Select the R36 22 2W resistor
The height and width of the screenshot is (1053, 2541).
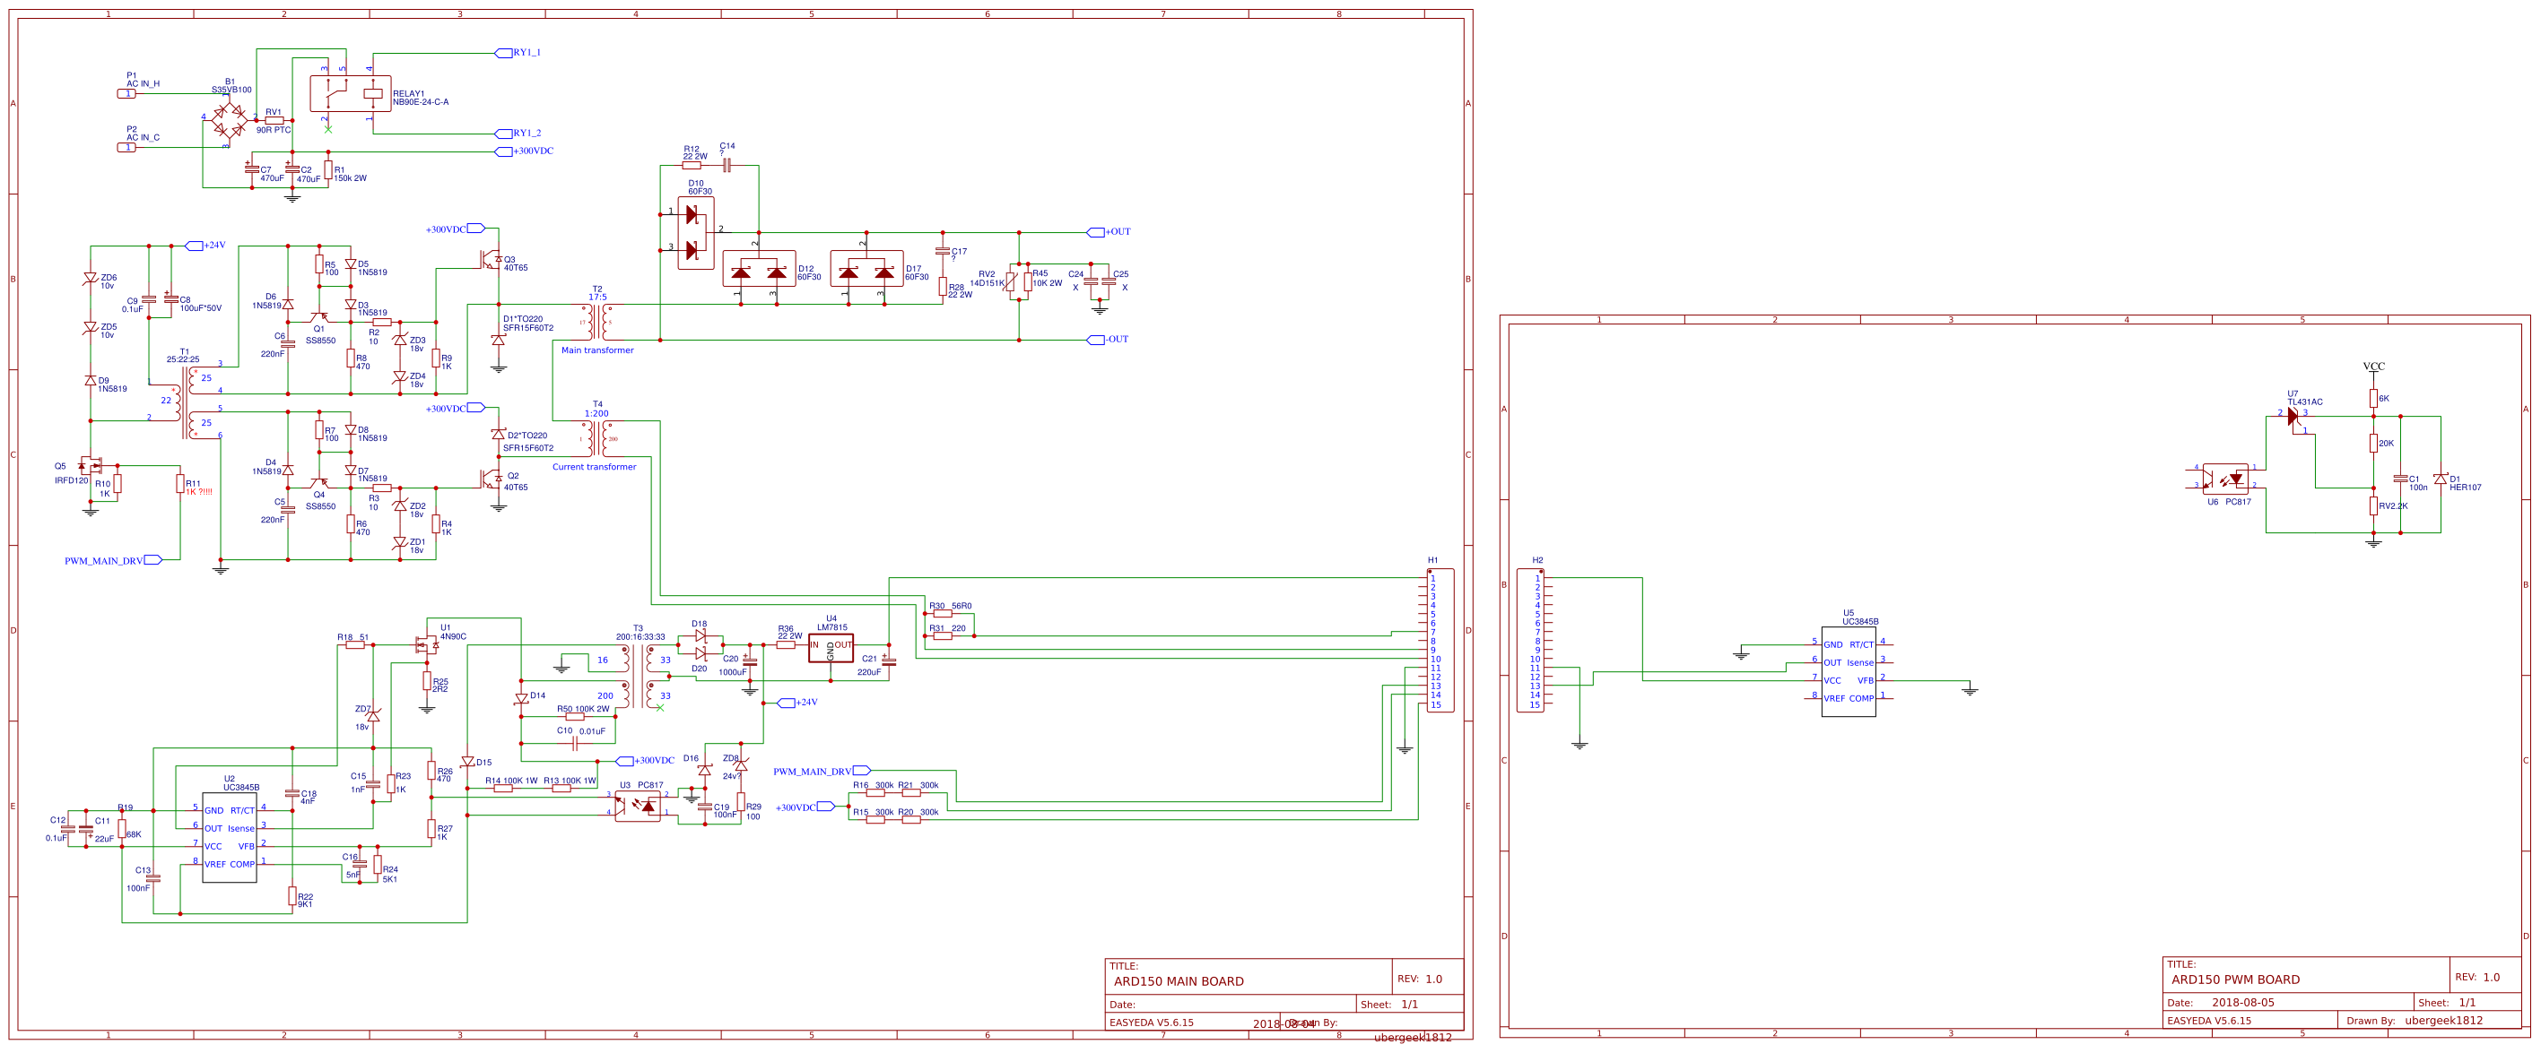tap(787, 646)
